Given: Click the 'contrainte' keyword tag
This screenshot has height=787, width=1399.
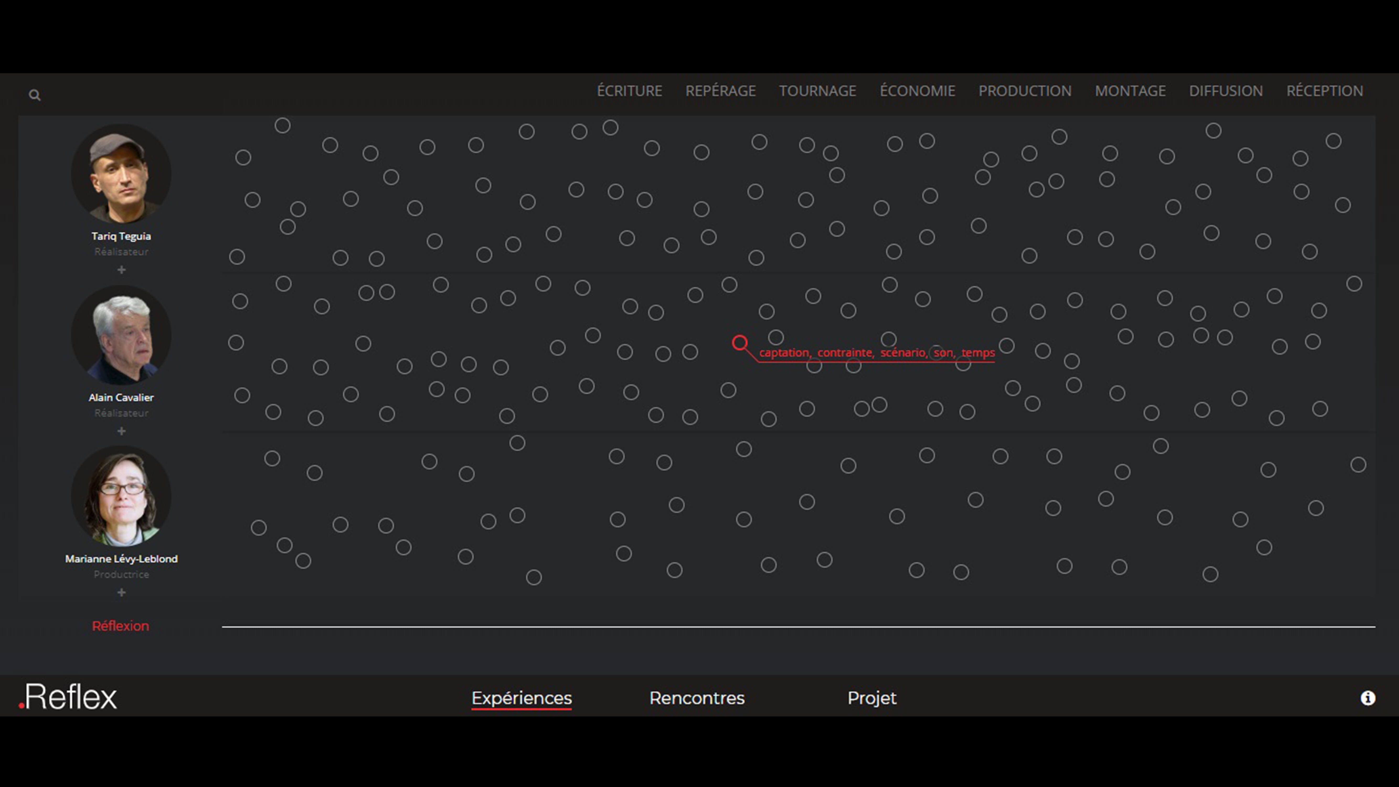Looking at the screenshot, I should (x=845, y=353).
